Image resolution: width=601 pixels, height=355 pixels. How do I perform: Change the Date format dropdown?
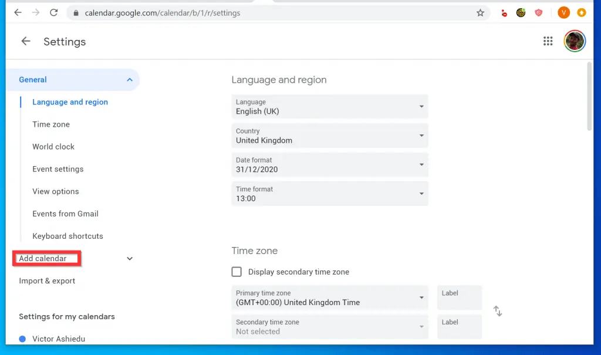329,165
